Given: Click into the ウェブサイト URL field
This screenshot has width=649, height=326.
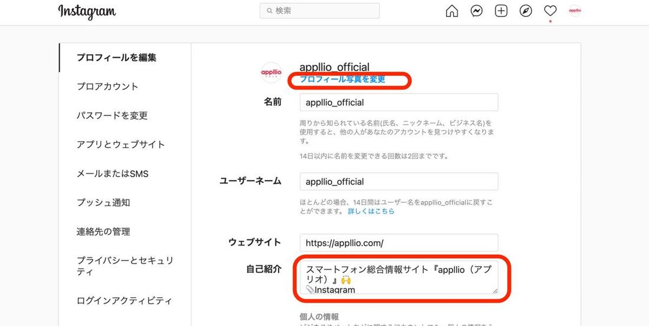Looking at the screenshot, I should pyautogui.click(x=399, y=243).
